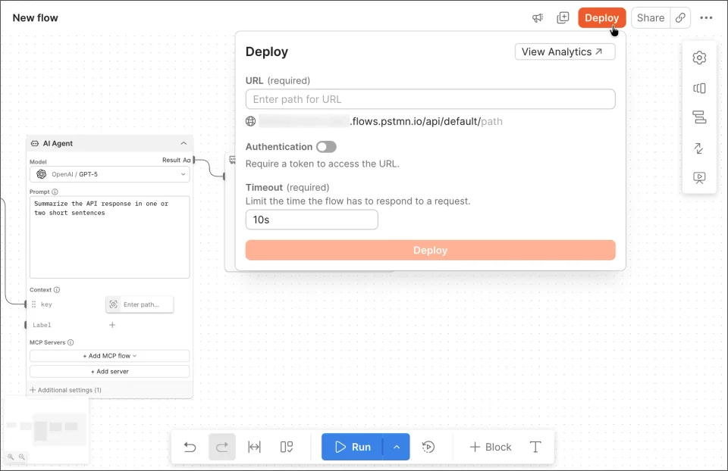Click the drag handle beside key

click(34, 304)
